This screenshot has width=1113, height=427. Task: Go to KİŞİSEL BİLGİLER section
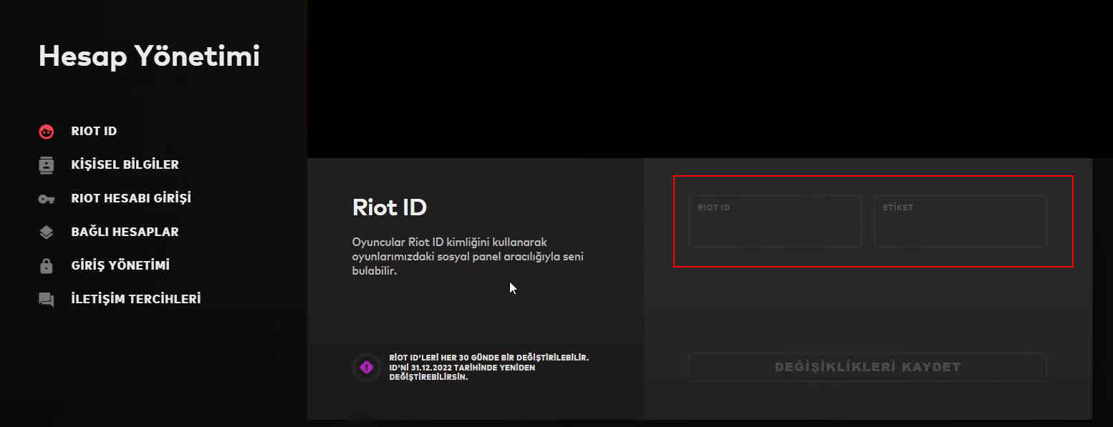pyautogui.click(x=125, y=165)
